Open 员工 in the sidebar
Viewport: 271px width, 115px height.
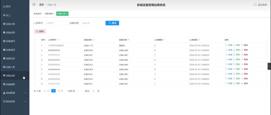coord(15,15)
